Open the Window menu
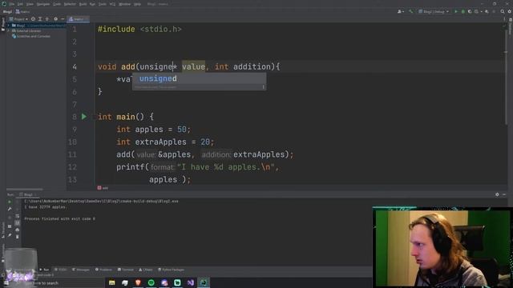The image size is (513, 288). point(124,4)
